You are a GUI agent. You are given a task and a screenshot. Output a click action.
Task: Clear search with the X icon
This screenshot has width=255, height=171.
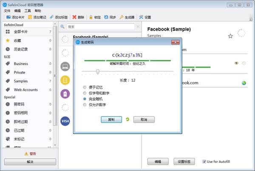tap(138, 27)
